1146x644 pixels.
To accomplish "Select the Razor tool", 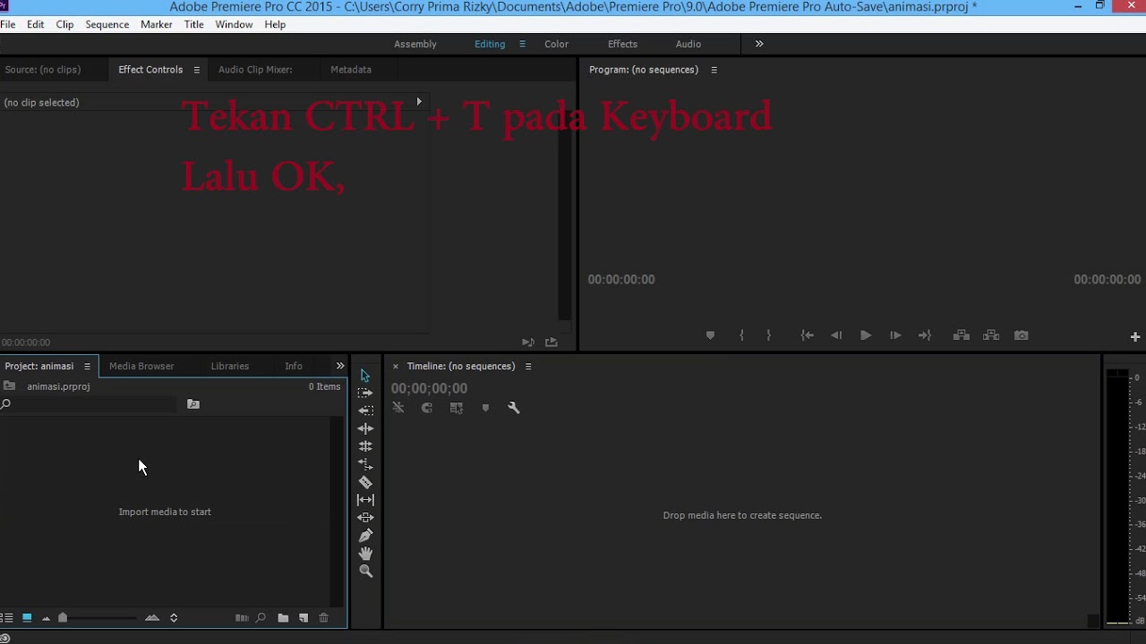I will [365, 482].
